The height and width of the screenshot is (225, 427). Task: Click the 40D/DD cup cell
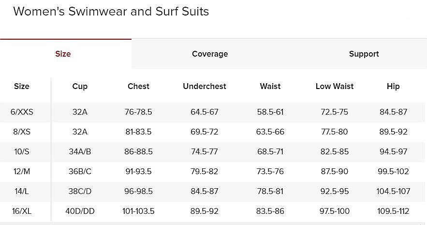(x=80, y=211)
